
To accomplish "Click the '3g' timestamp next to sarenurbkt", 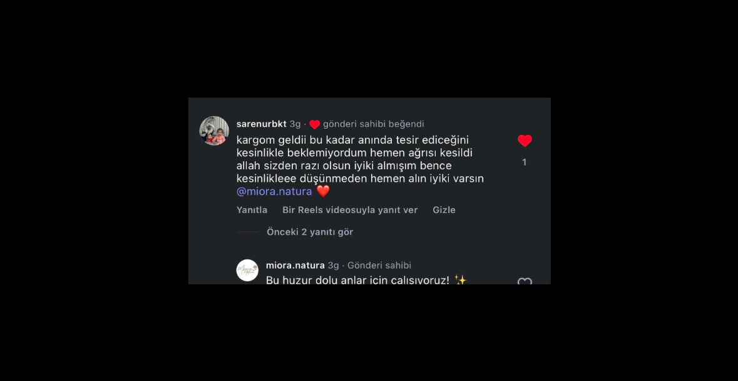I will tap(295, 124).
